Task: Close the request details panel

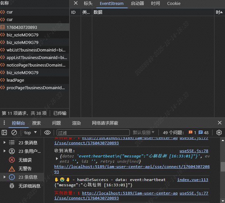Action: pyautogui.click(x=75, y=3)
